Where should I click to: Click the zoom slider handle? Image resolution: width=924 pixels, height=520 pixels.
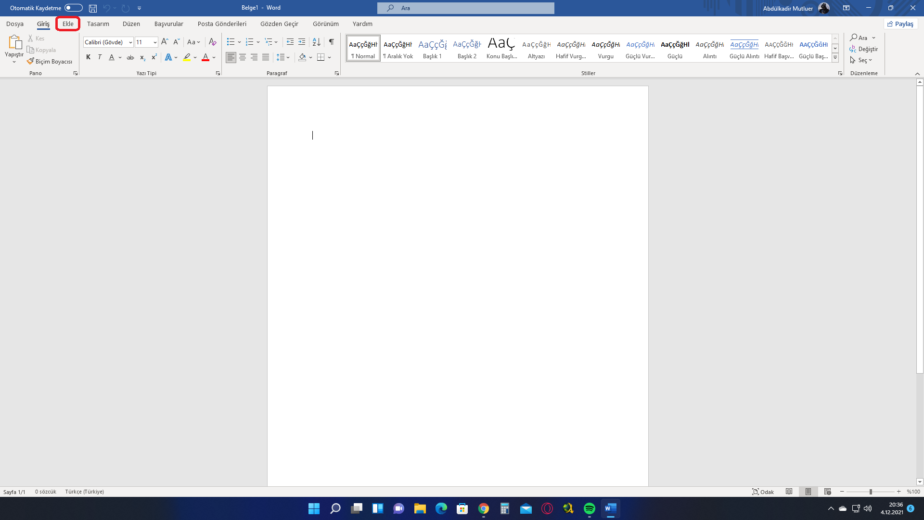[871, 492]
